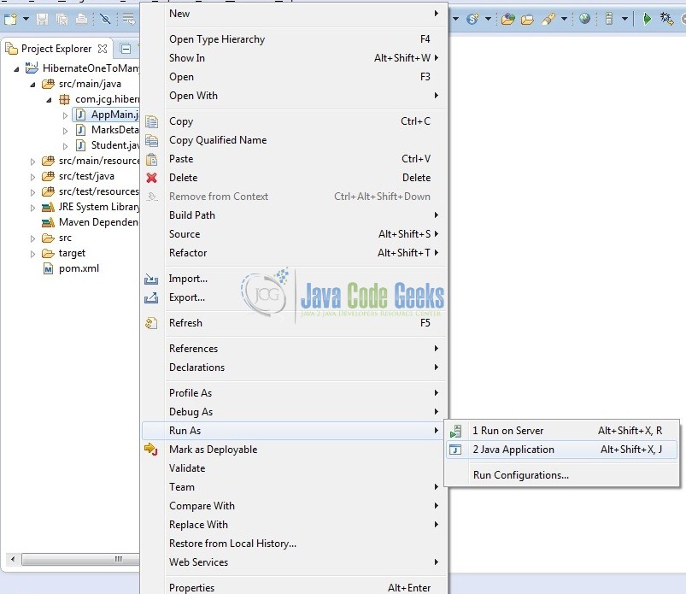Choose Import... in context menu

coord(295,279)
